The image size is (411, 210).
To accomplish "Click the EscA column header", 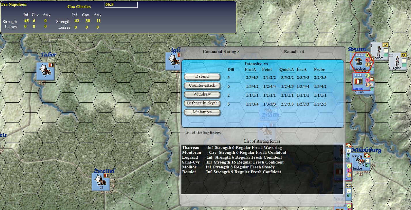I will (302, 69).
